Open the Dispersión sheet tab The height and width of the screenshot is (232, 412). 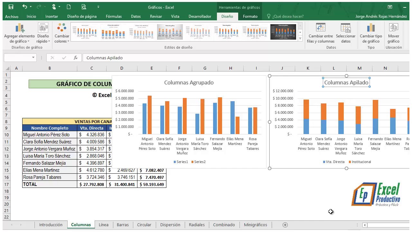170,225
